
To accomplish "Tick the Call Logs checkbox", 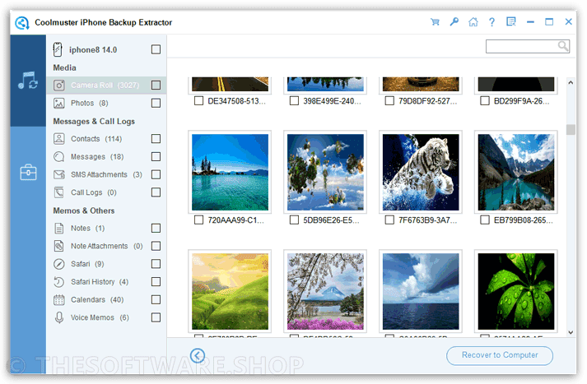I will click(156, 192).
